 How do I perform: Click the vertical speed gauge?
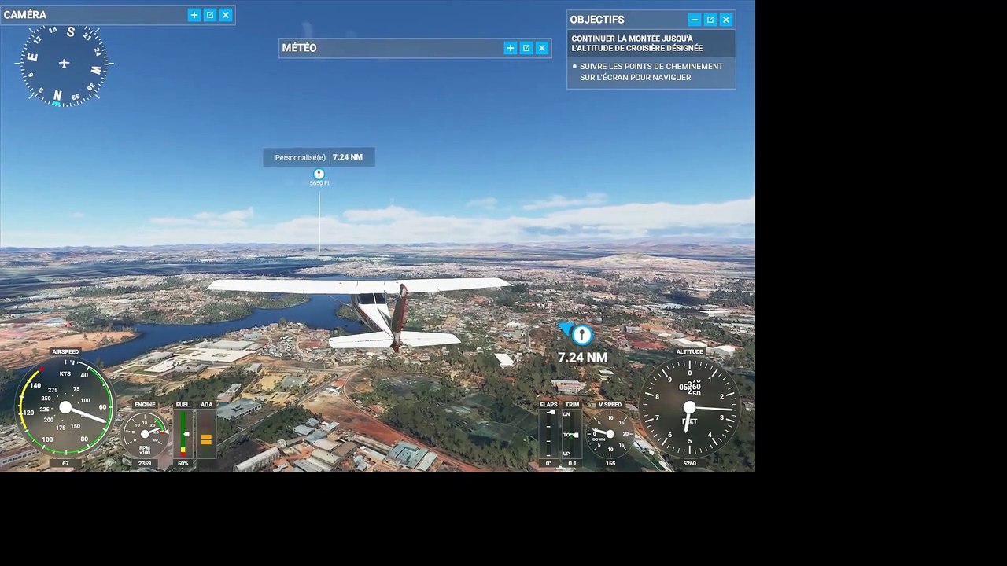pyautogui.click(x=610, y=434)
